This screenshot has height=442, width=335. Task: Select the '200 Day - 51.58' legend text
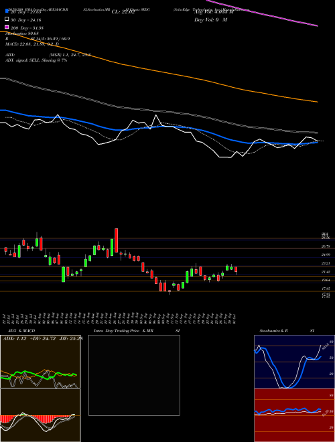click(27, 27)
